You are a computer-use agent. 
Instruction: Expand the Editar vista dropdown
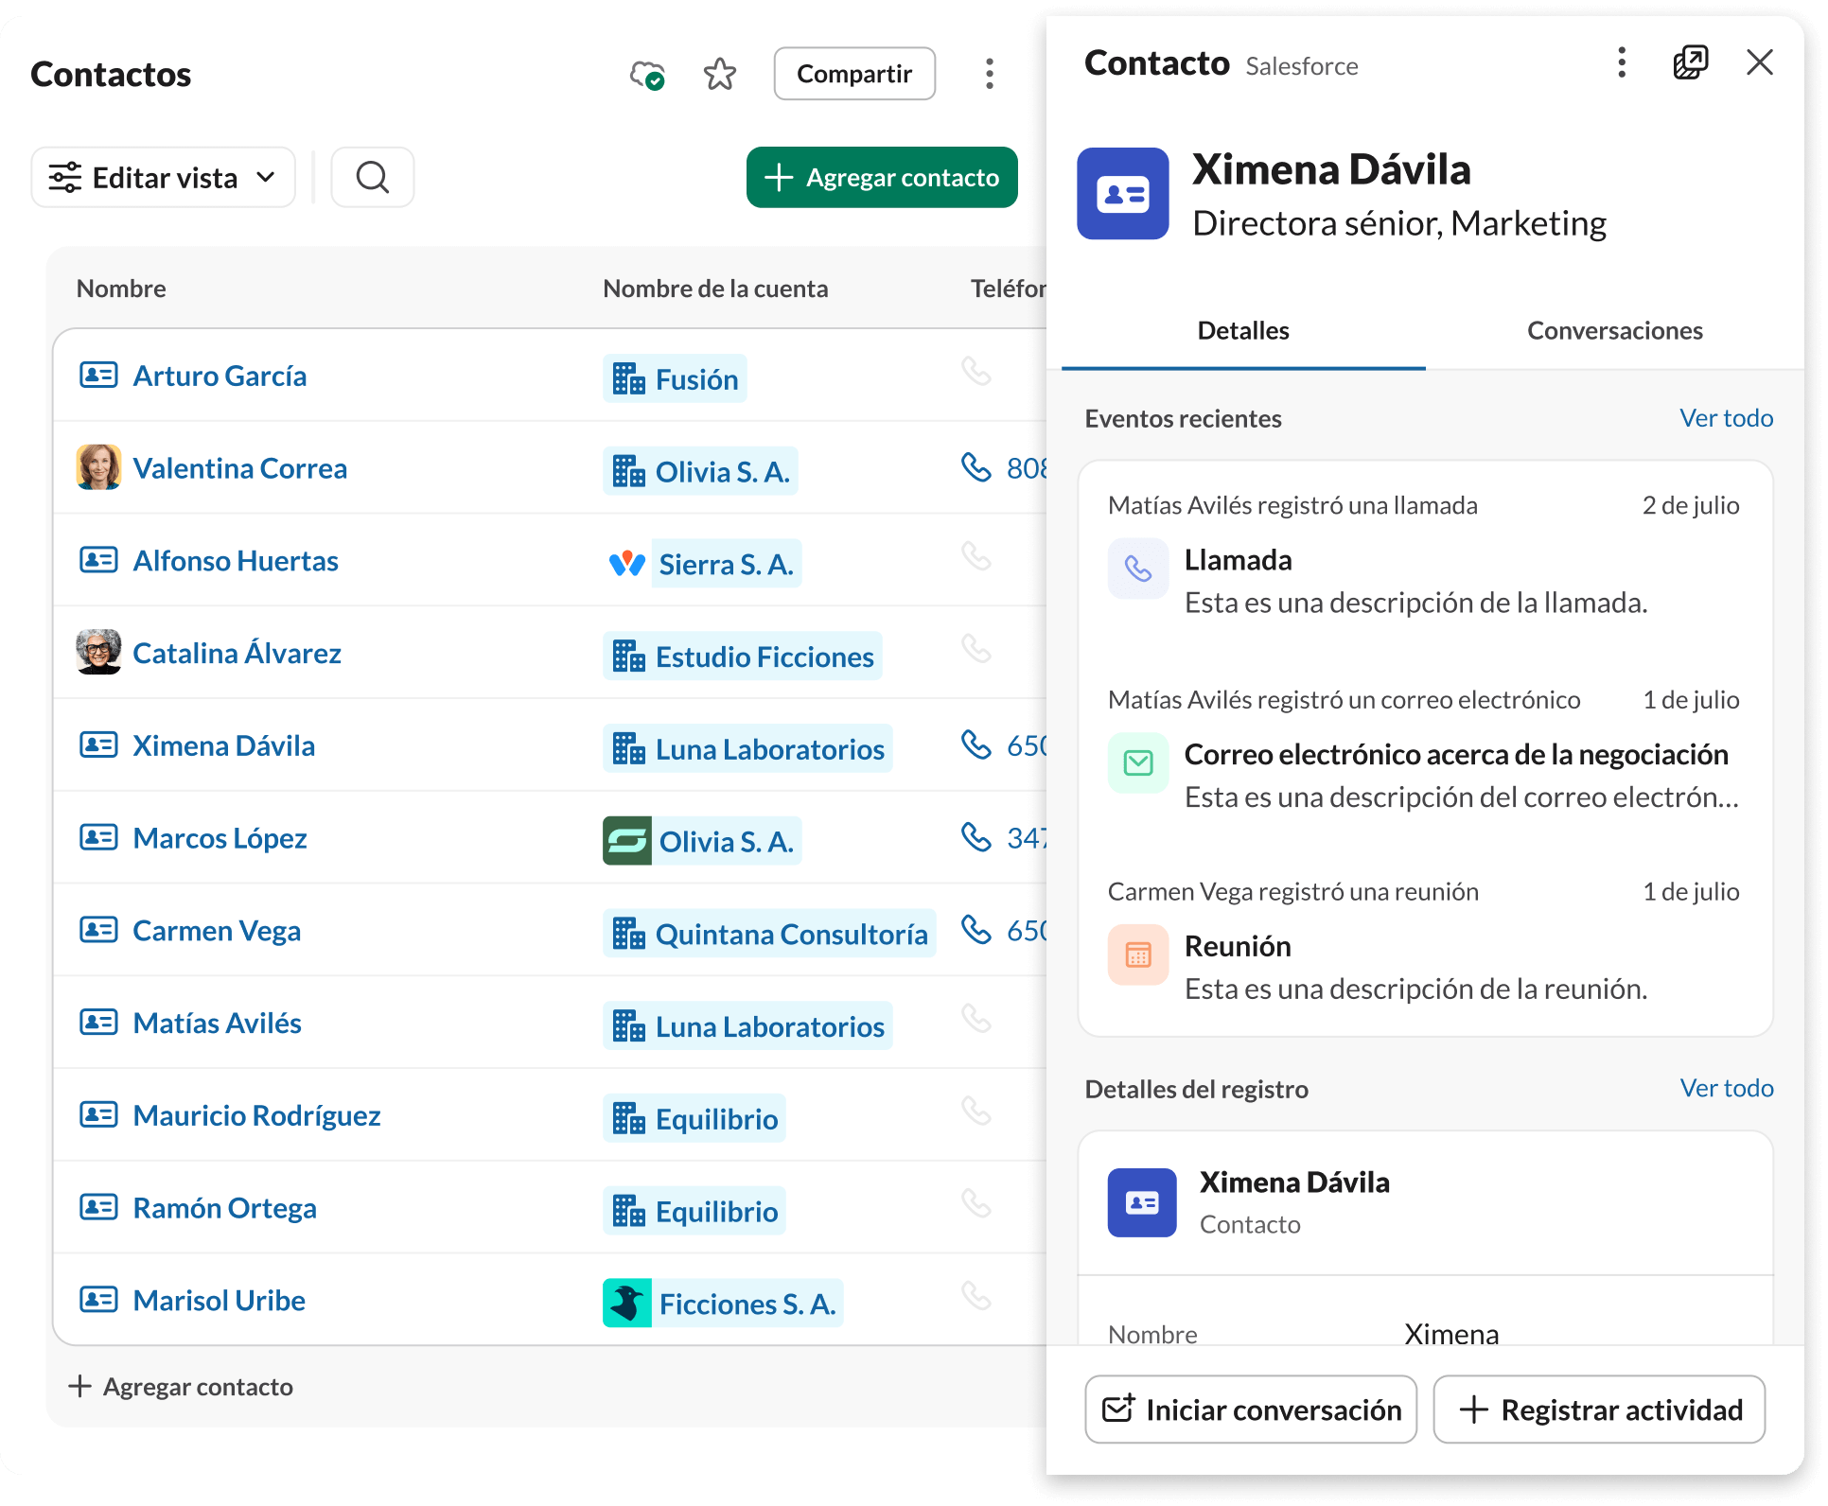click(x=163, y=177)
